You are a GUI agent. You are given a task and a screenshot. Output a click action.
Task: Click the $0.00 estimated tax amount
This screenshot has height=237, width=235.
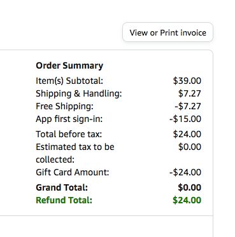click(x=190, y=147)
